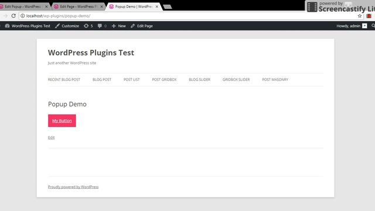Click the WordPress Plugins Test site title
This screenshot has height=211, width=375.
coord(91,53)
